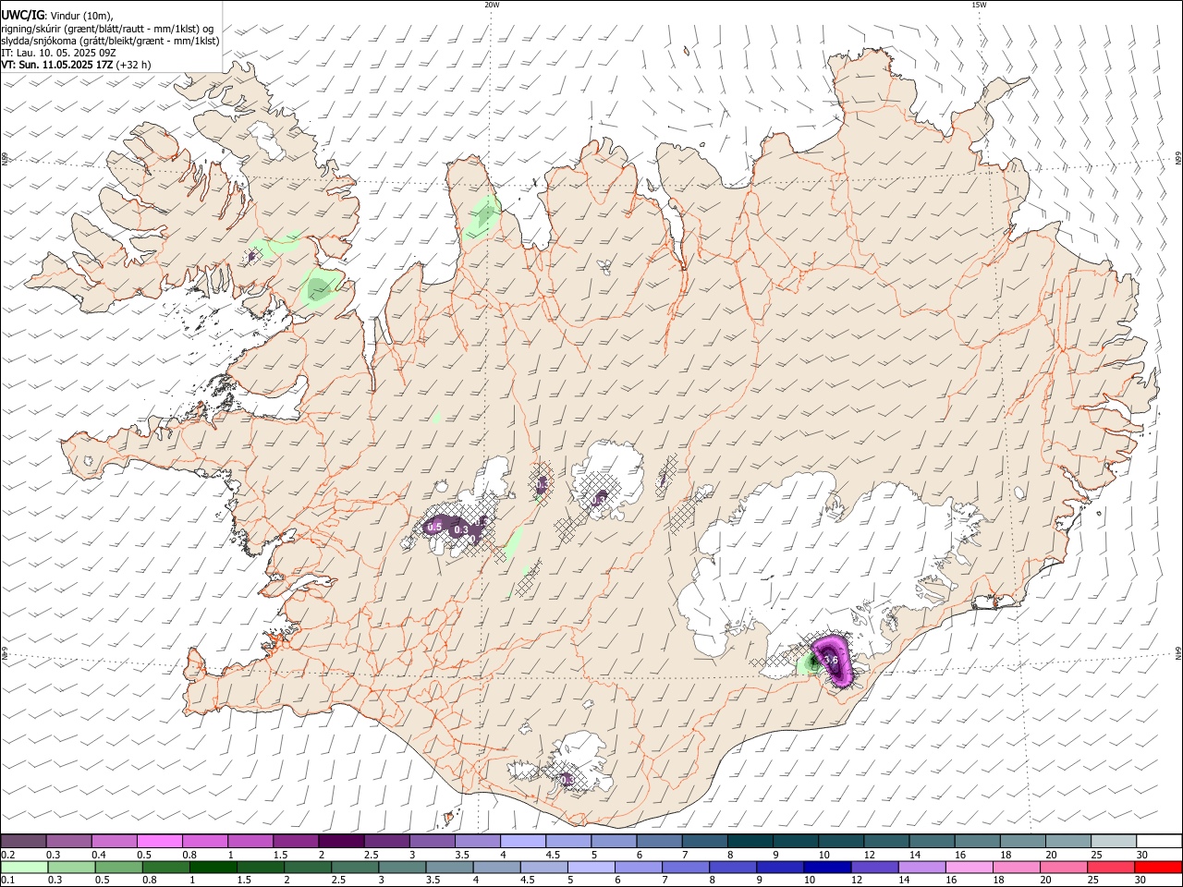Click the '0.6' precipitation value in southeast Iceland
Viewport: 1183px width, 887px height.
[x=830, y=660]
